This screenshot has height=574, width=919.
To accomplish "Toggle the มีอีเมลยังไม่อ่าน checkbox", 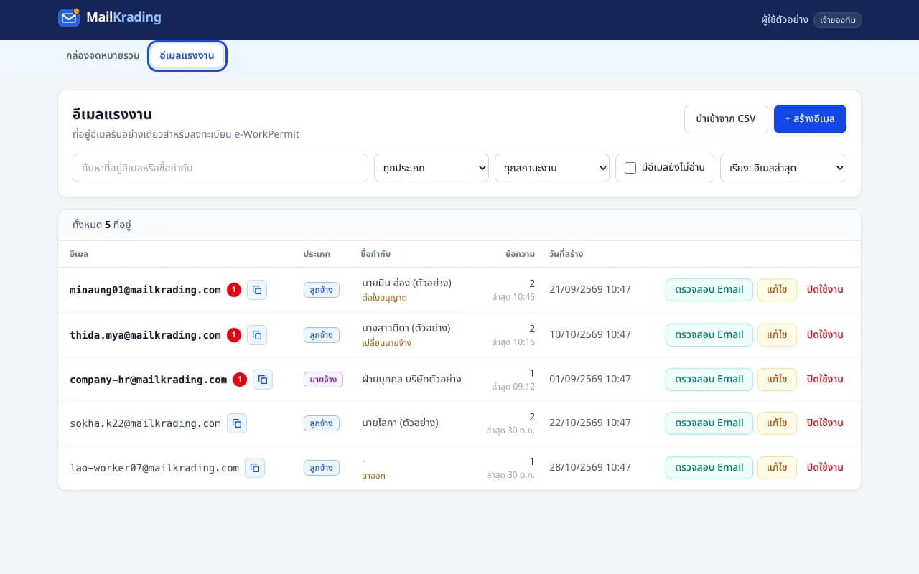I will pos(630,168).
